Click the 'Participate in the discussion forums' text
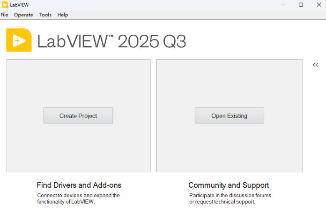 point(230,195)
